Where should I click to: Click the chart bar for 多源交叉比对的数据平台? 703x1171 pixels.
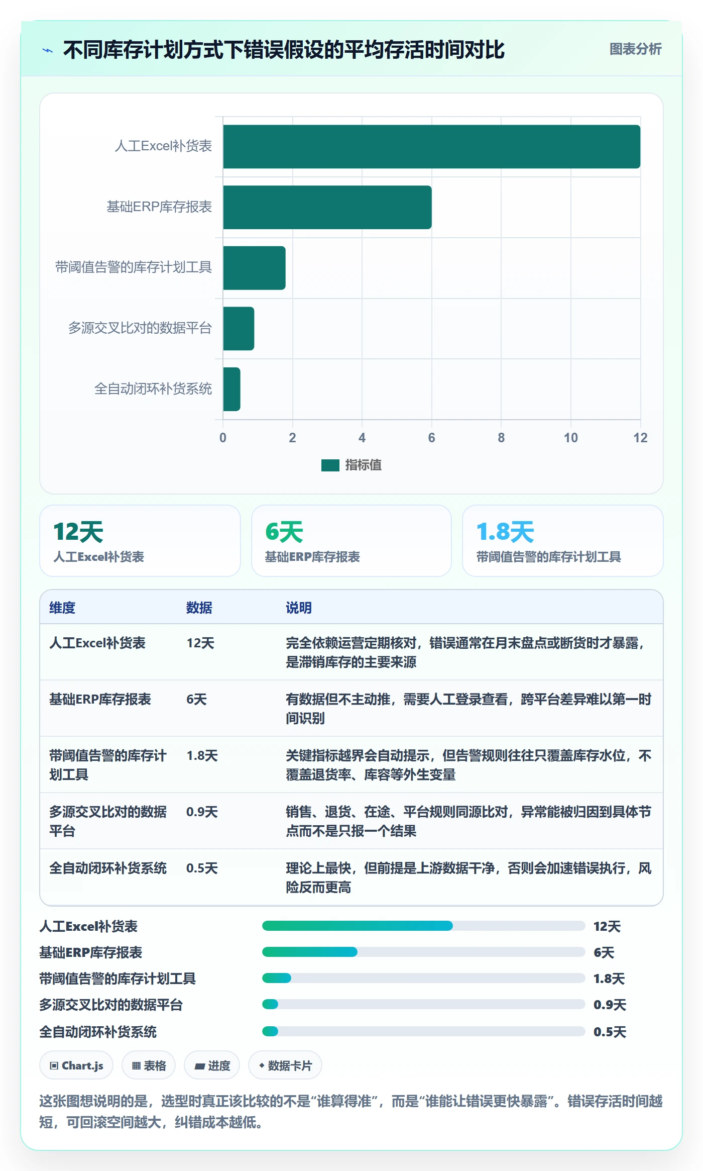click(x=239, y=329)
